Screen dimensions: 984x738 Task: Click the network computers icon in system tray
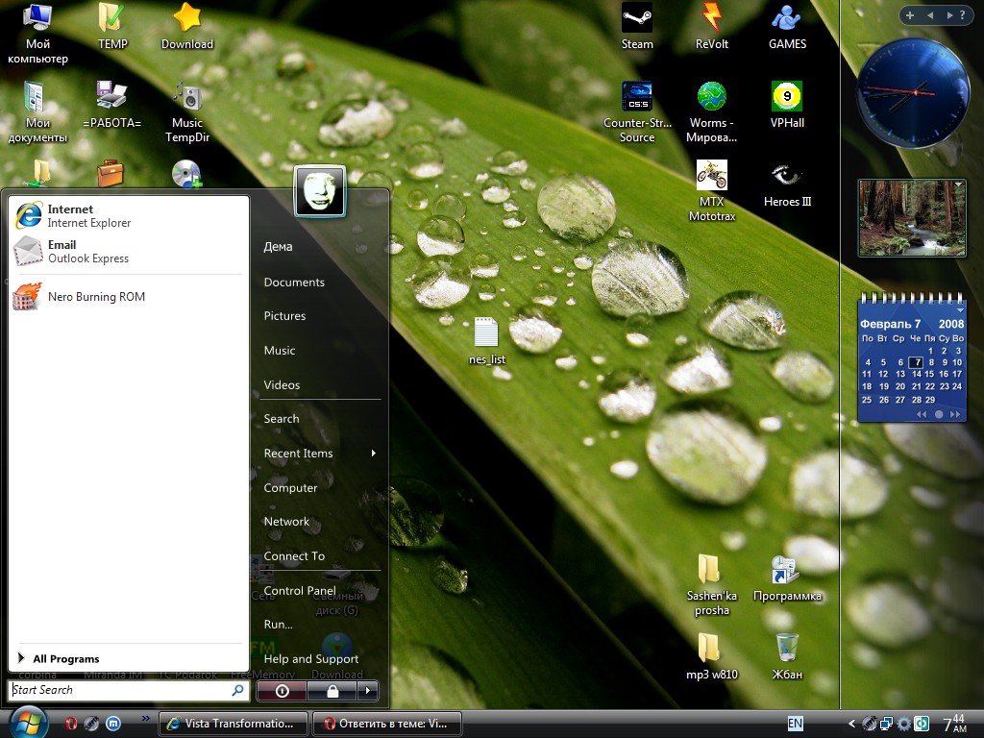click(x=886, y=724)
